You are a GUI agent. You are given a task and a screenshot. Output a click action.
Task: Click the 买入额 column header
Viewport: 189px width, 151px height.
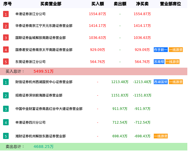pyautogui.click(x=98, y=4)
